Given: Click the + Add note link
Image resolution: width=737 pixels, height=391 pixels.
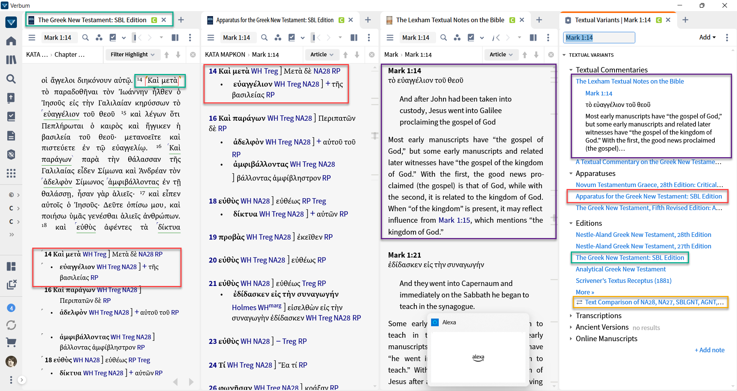Looking at the screenshot, I should (710, 350).
